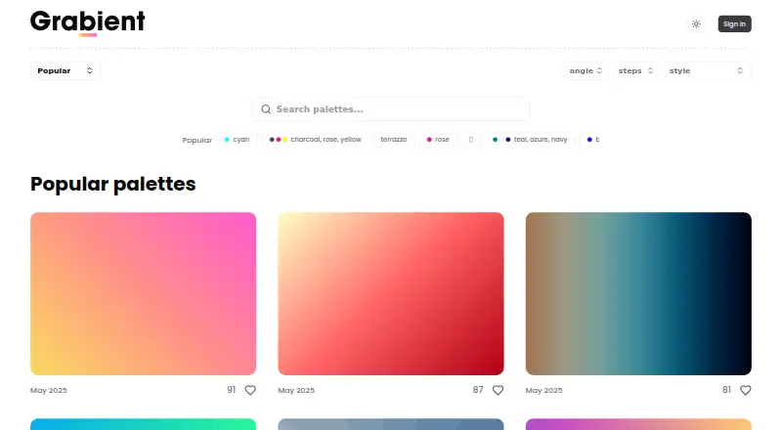Open the brown-teal-navy gradient palette with 81 likes

coord(638,293)
